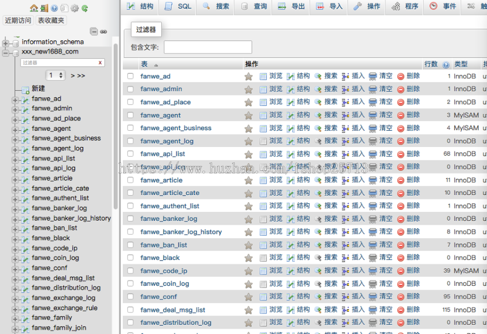Click the help icon beside row count header
Viewport: 487px width, 334px height.
click(446, 65)
